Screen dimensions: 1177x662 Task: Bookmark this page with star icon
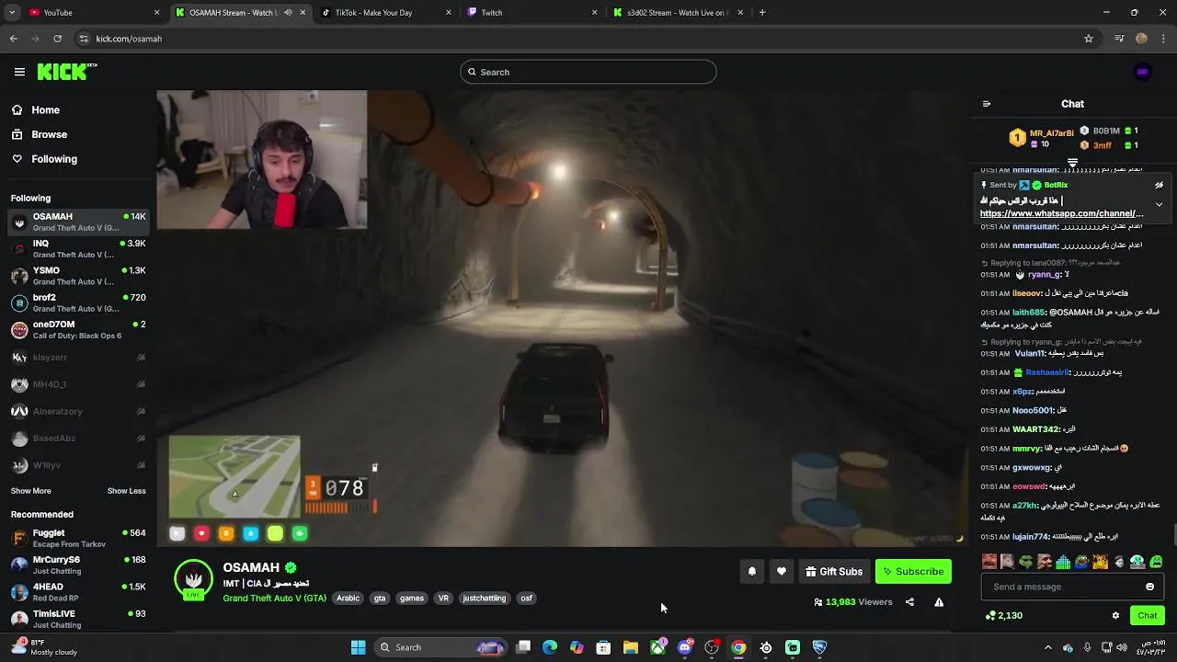(x=1089, y=39)
